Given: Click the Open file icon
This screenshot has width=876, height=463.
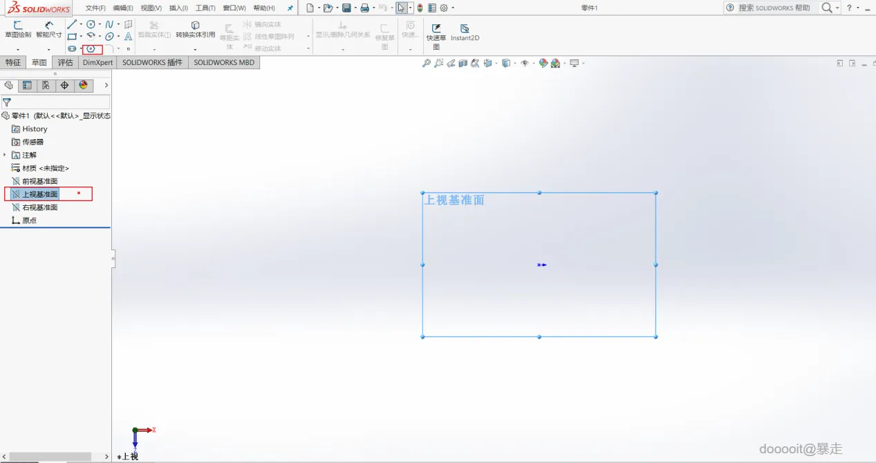Looking at the screenshot, I should pos(328,8).
